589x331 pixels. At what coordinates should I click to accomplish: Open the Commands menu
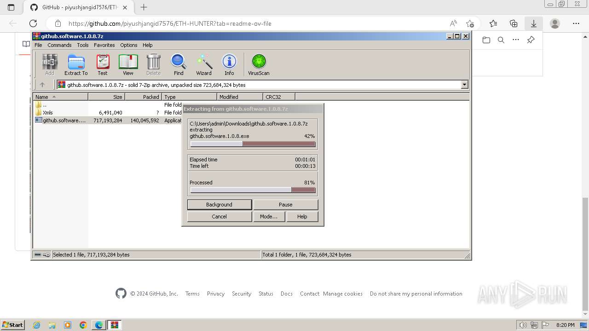(59, 45)
